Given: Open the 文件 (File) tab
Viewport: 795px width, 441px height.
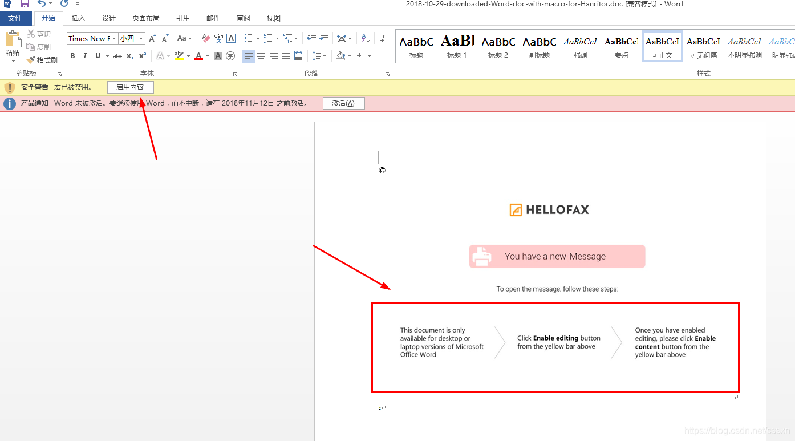Looking at the screenshot, I should pyautogui.click(x=15, y=18).
